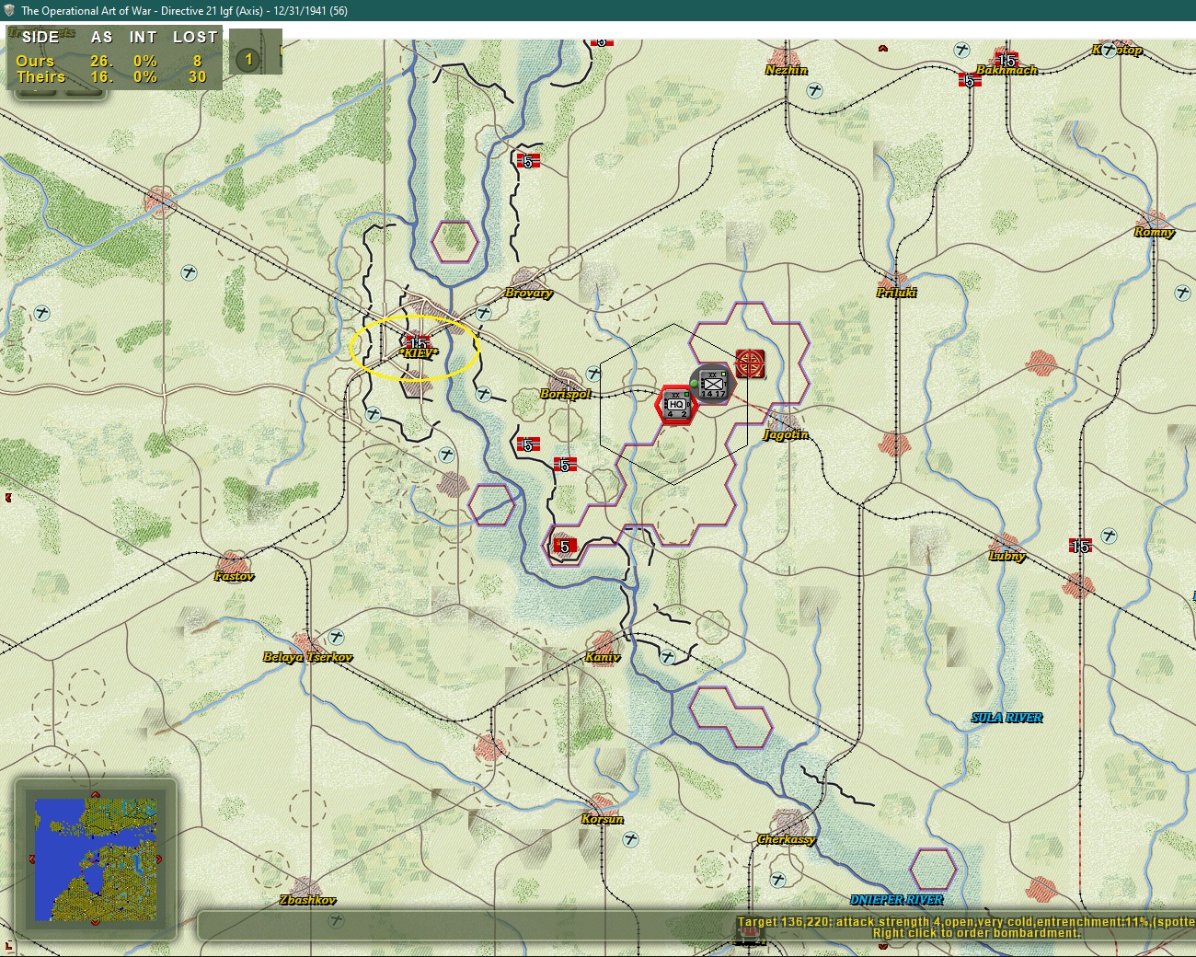Click the flag marked 5 northwest of Brovary

[x=528, y=161]
